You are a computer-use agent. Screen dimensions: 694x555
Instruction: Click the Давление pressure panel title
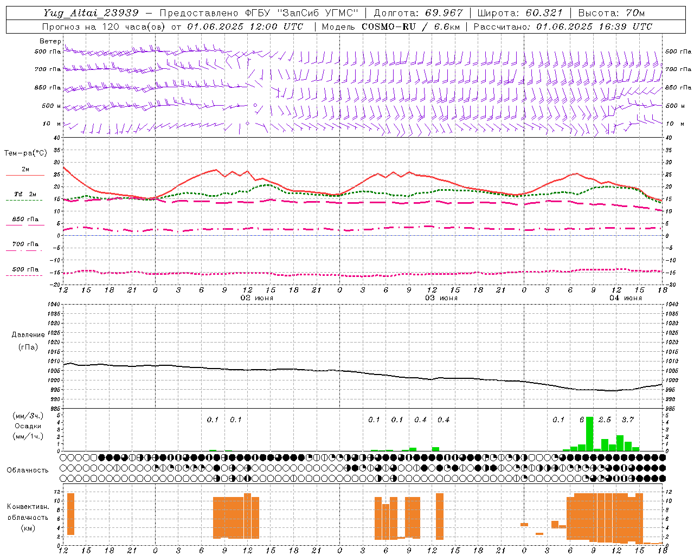point(28,335)
